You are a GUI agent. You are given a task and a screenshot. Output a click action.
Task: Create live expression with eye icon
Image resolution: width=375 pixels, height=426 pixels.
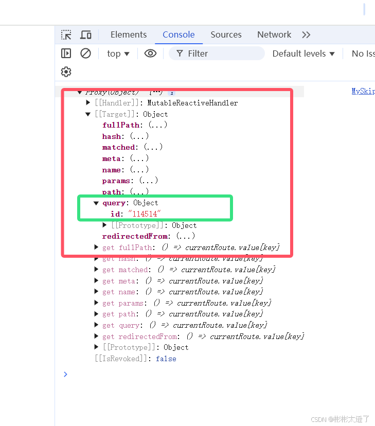[150, 54]
